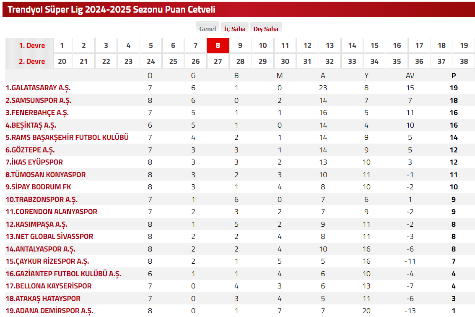This screenshot has width=475, height=317.
Task: Switch to the Genel tab
Action: 208,29
